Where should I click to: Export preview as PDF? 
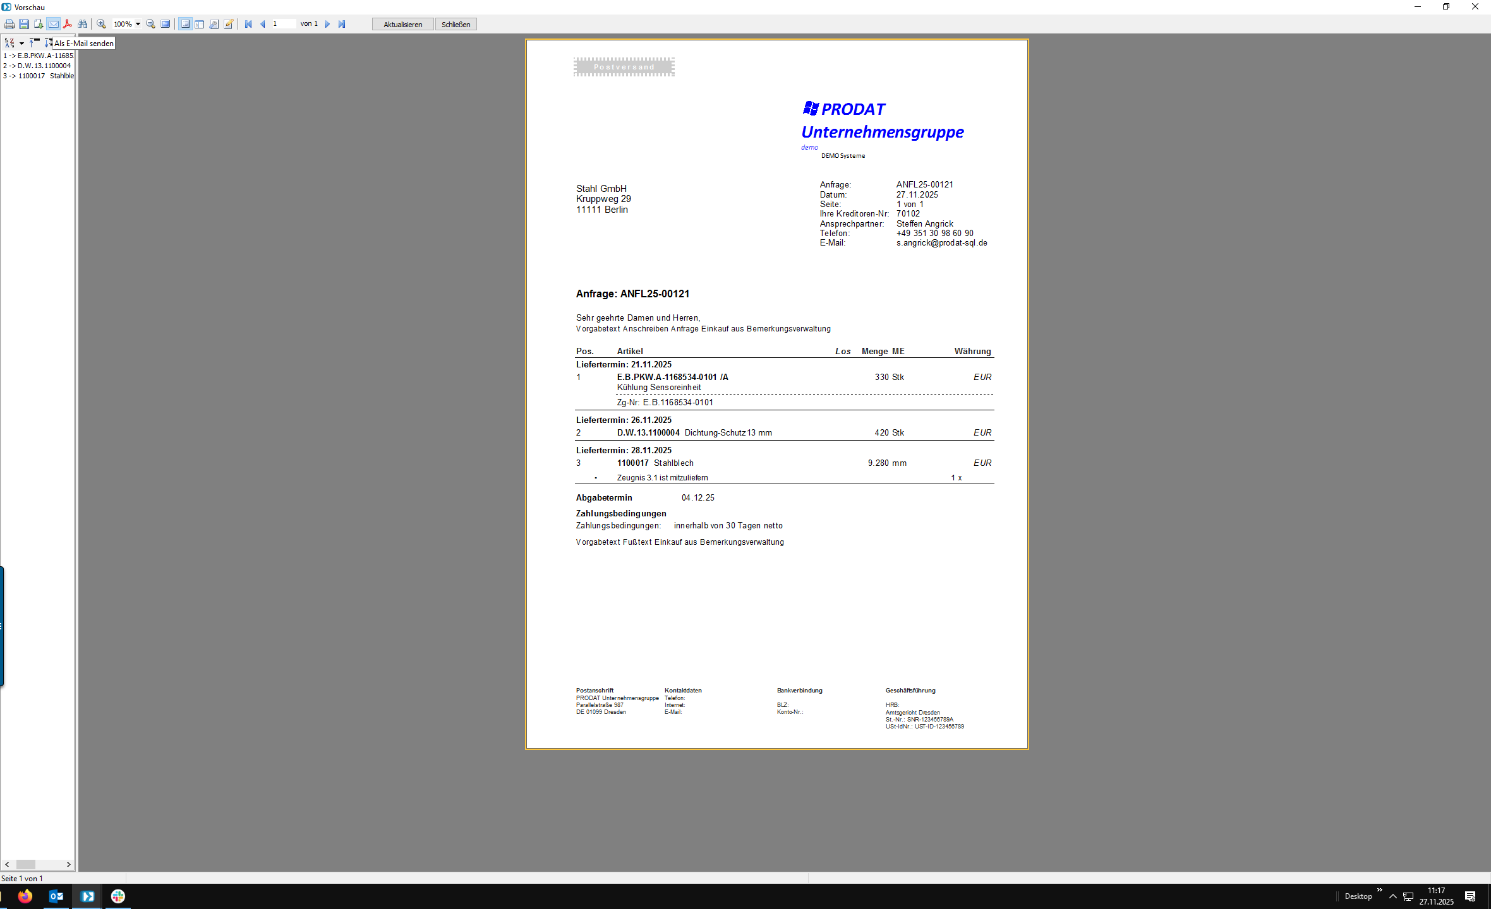pyautogui.click(x=68, y=24)
